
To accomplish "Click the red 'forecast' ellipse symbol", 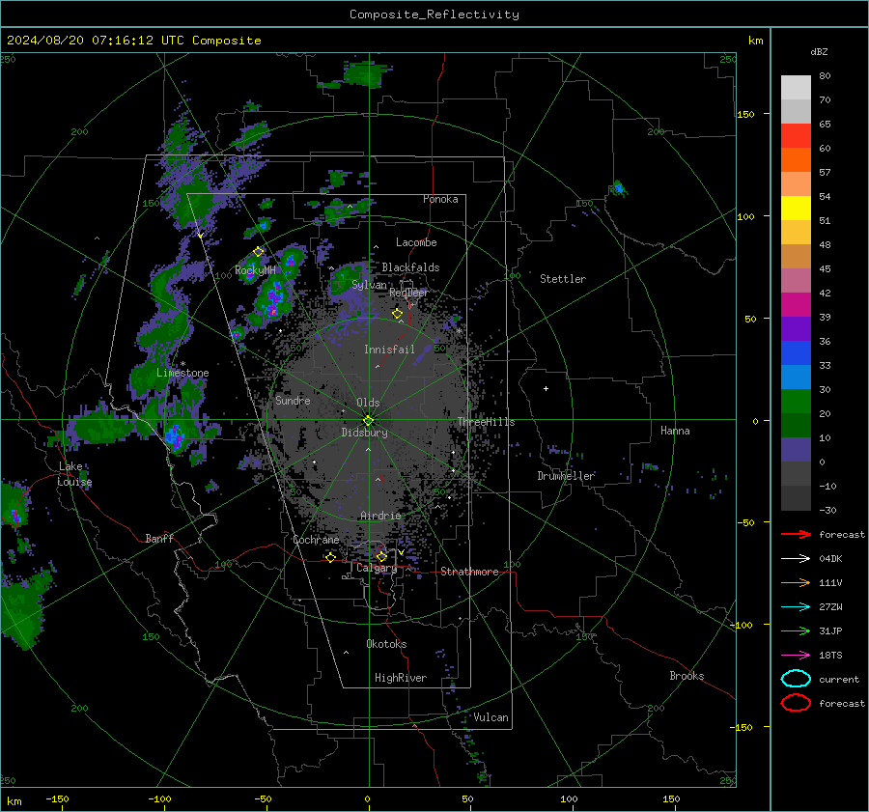I will tap(796, 703).
